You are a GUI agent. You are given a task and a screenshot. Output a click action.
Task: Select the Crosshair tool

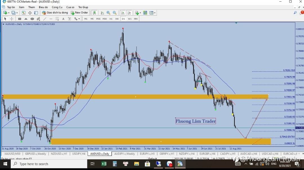(12, 19)
